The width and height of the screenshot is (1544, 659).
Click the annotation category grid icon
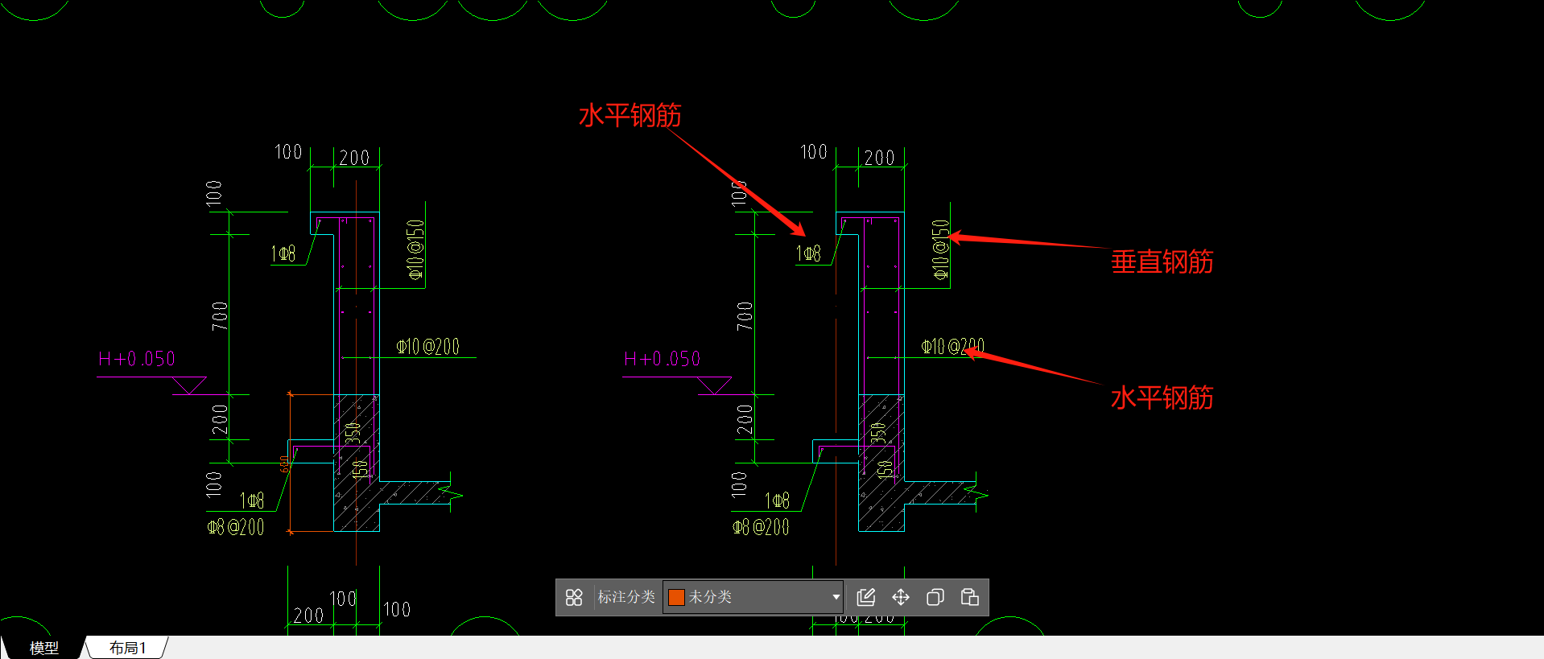click(x=574, y=597)
